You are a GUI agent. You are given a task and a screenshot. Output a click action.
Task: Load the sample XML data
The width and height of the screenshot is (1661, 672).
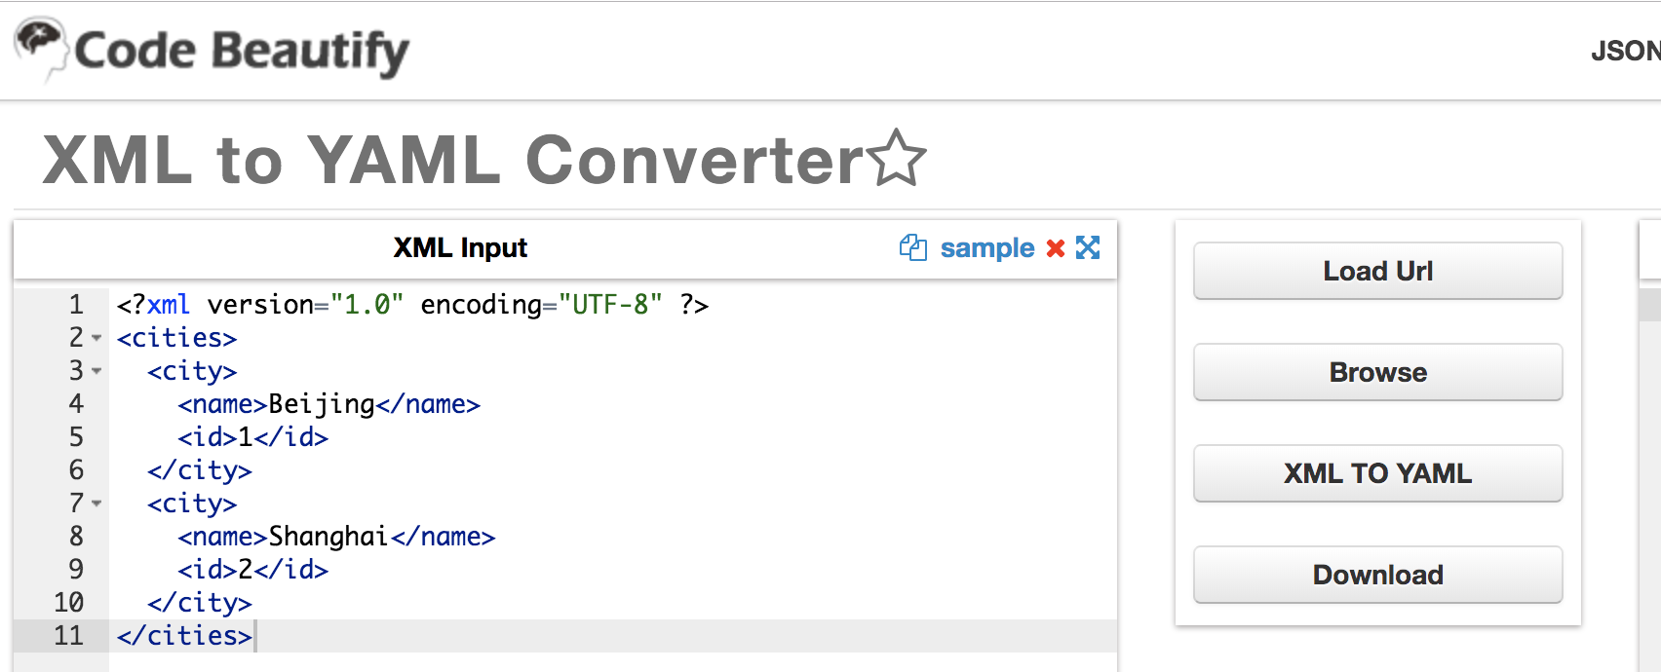[x=986, y=248]
